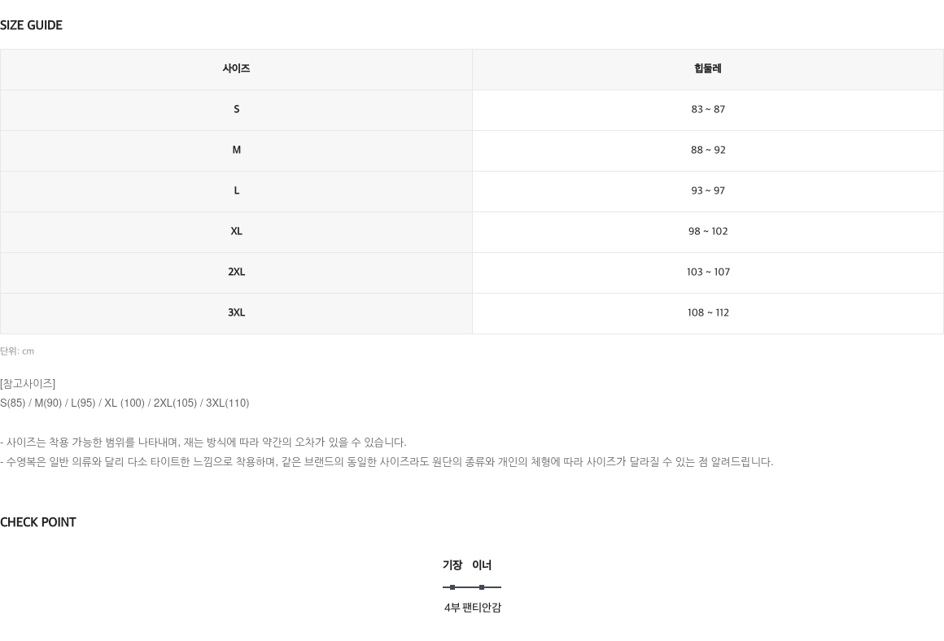Select the 사이즈 column header

click(x=236, y=68)
